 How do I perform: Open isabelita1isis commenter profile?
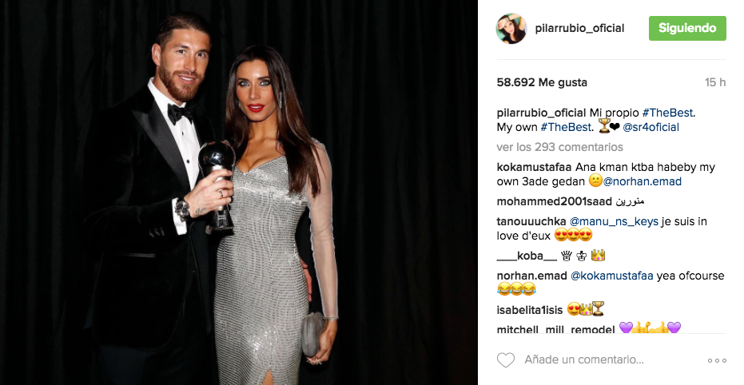530,310
